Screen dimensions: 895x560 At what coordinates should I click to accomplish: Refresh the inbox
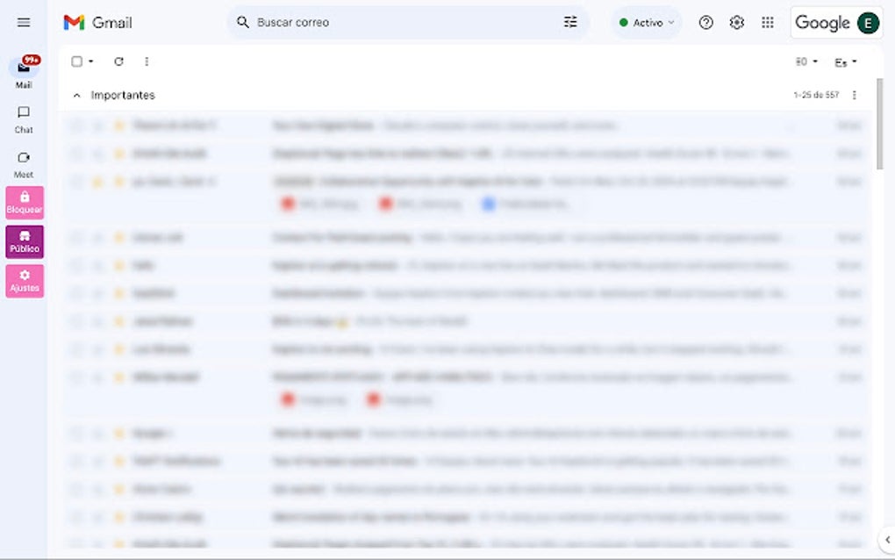point(119,61)
